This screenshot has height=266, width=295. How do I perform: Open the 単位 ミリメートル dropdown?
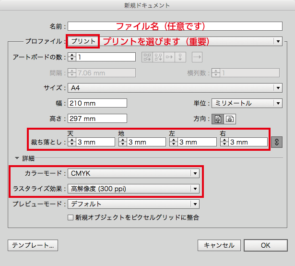tap(247, 103)
